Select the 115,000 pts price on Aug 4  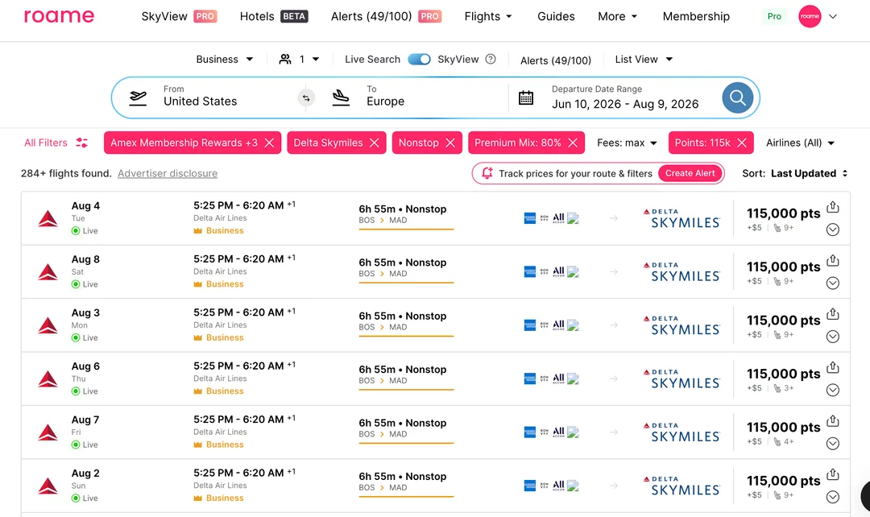783,213
